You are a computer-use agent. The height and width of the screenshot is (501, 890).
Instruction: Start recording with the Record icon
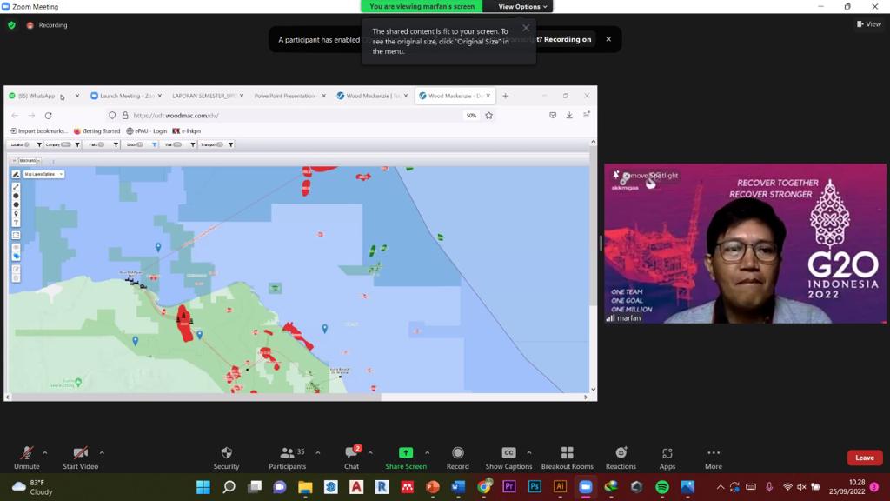pyautogui.click(x=457, y=458)
